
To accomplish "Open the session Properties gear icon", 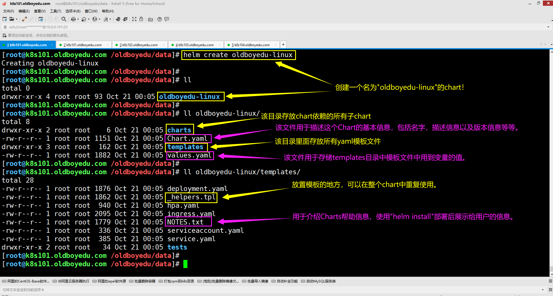I will point(41,19).
